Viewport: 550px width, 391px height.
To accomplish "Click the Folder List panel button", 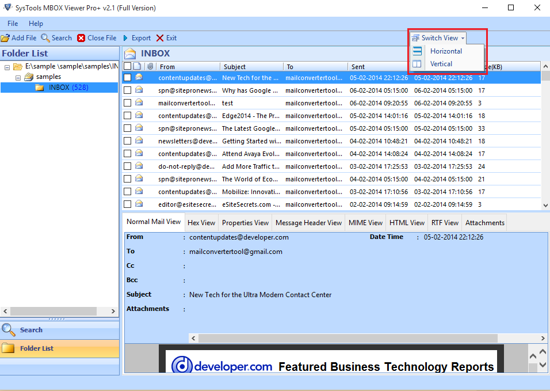I will [60, 348].
